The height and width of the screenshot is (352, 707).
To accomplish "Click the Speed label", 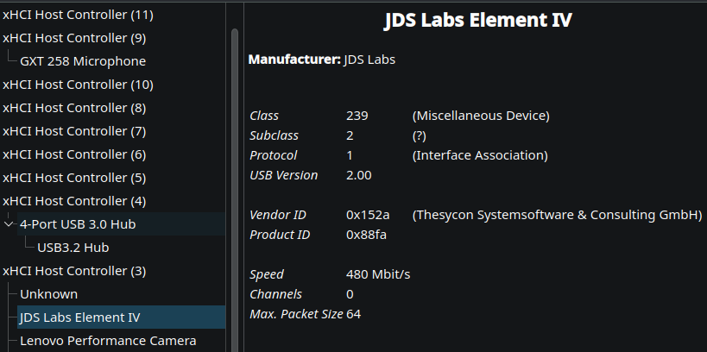I will [267, 274].
